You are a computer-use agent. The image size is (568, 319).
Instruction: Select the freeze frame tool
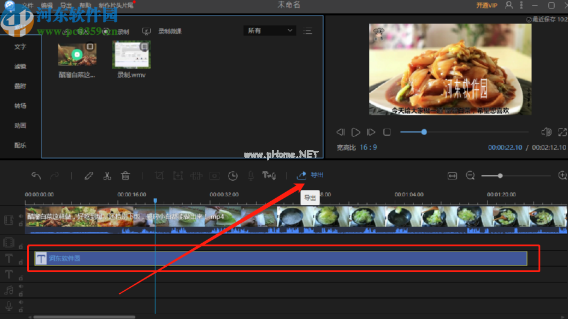coord(214,176)
